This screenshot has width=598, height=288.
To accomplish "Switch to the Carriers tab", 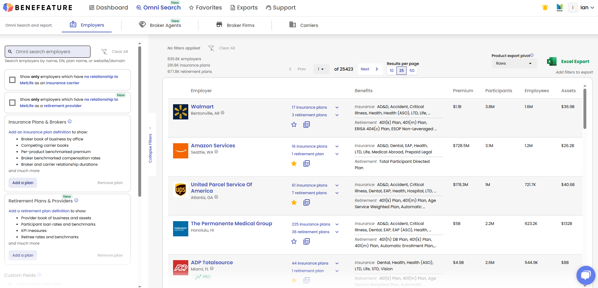I will pos(304,25).
